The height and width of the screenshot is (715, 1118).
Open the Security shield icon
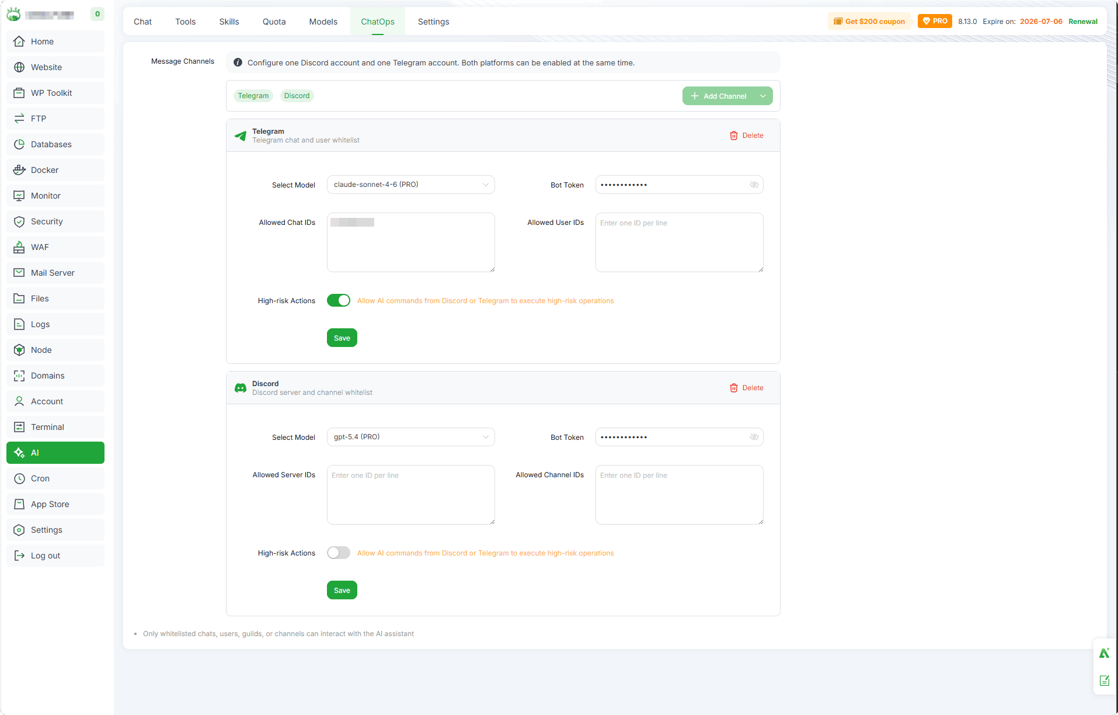[19, 221]
